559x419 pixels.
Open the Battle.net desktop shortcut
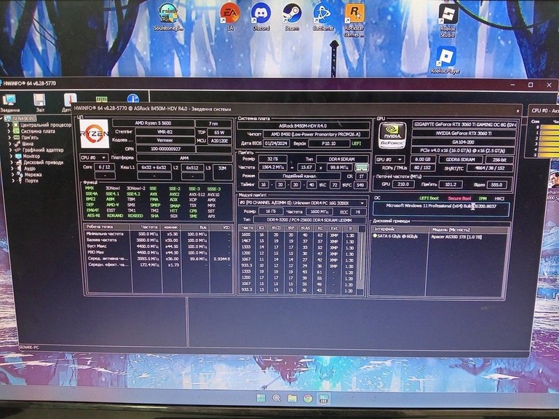click(x=323, y=17)
